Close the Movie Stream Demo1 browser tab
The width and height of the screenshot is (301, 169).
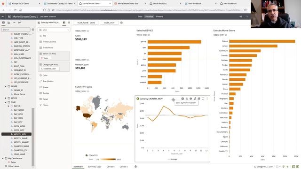pos(110,3)
